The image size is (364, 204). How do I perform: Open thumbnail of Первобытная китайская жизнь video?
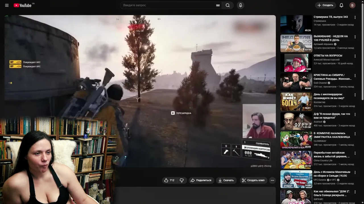tap(296, 160)
